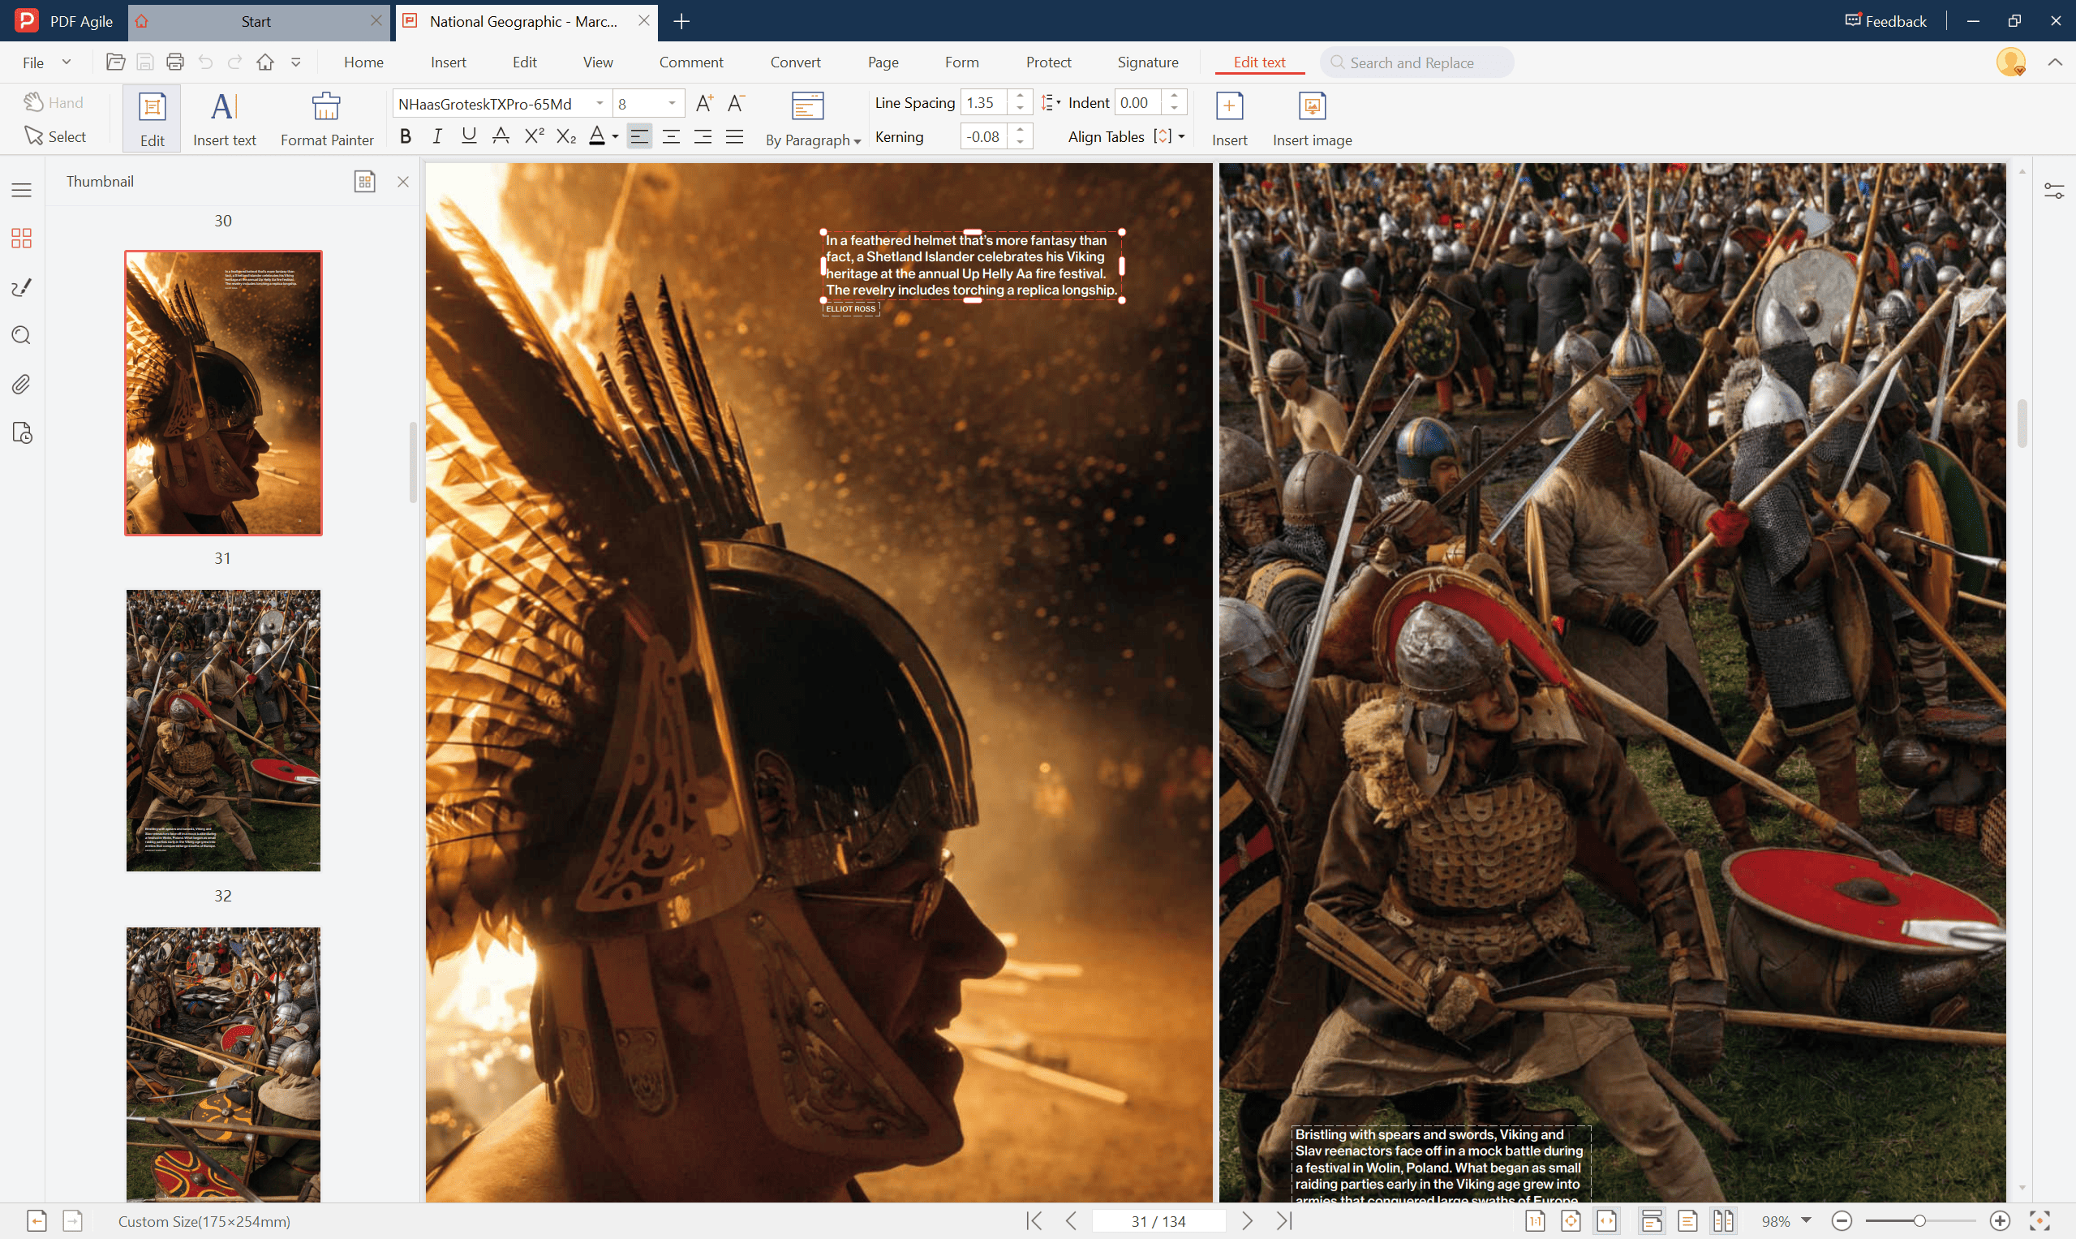Open the search panel magnifier icon

click(22, 336)
